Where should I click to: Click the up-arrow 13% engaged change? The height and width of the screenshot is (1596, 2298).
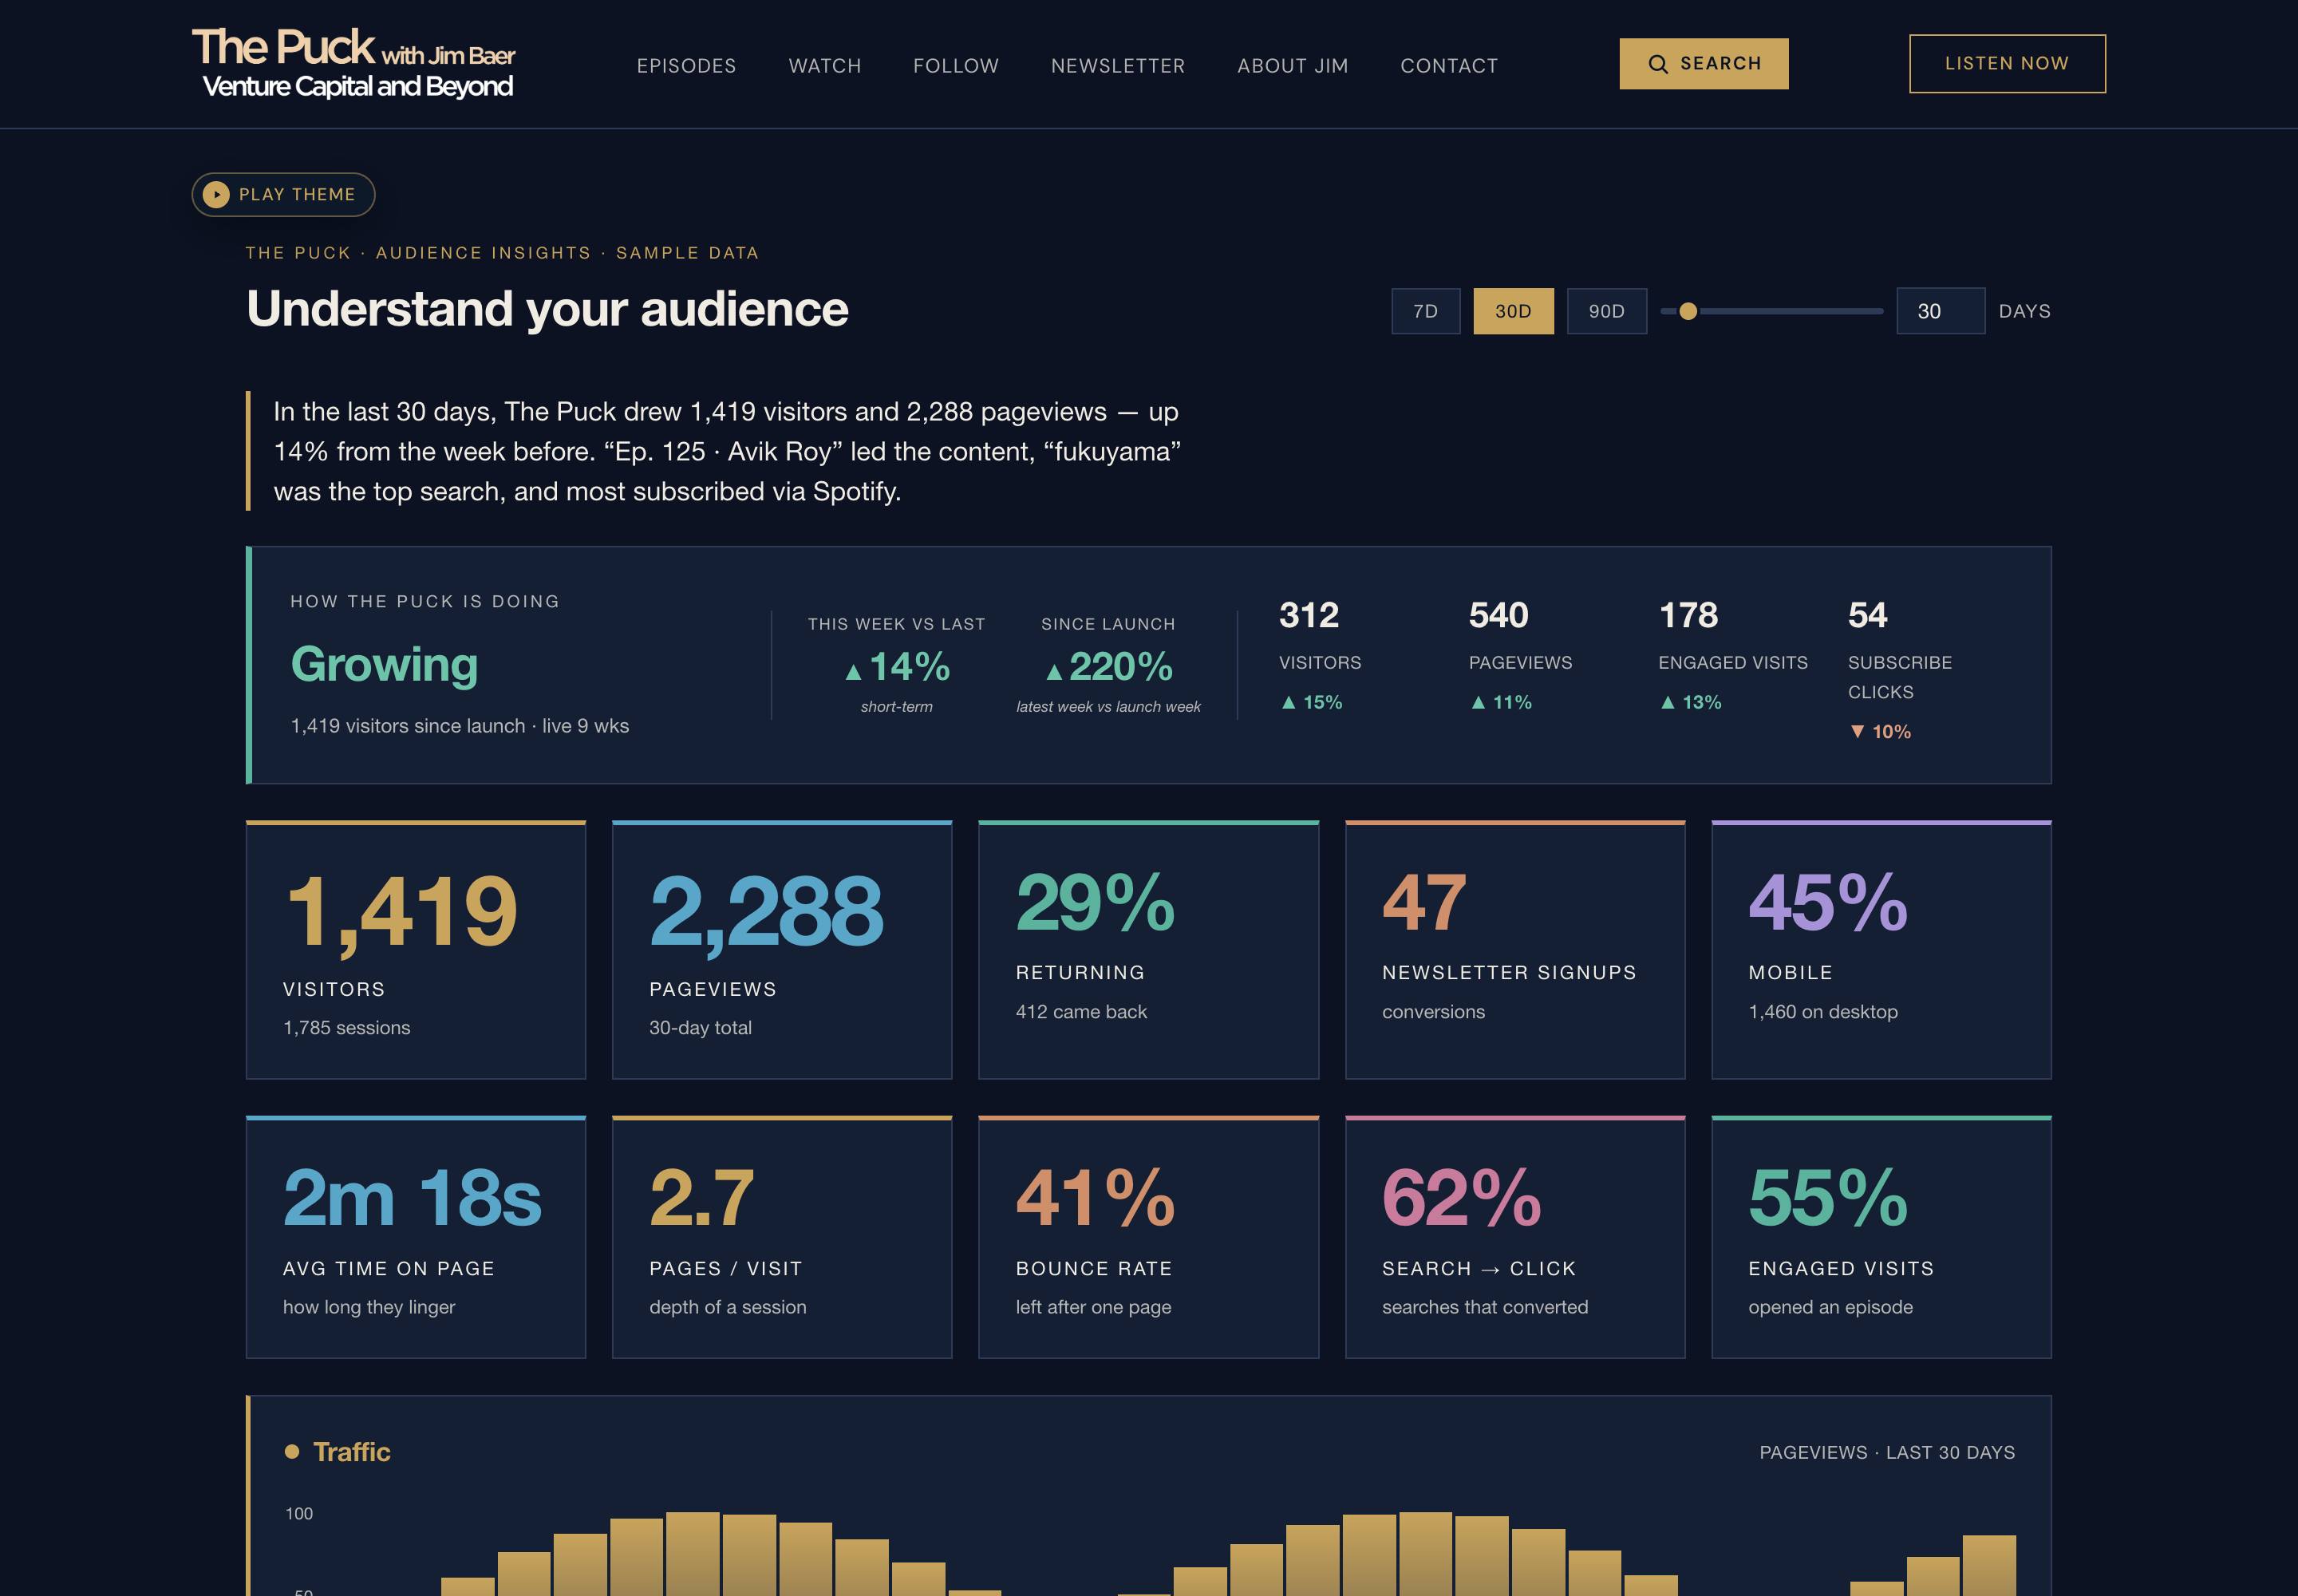pyautogui.click(x=1690, y=702)
